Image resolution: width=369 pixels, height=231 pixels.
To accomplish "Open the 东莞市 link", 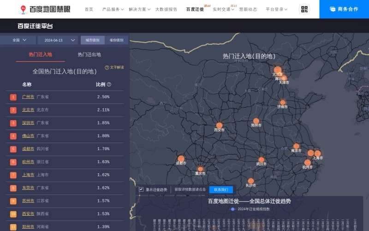I will pos(28,188).
